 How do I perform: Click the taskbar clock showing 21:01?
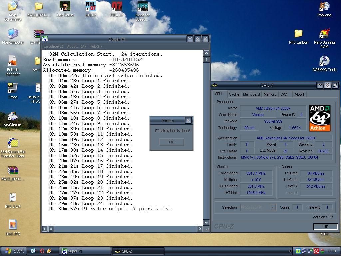tap(331, 251)
